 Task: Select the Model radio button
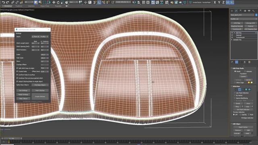[x=235, y=71]
